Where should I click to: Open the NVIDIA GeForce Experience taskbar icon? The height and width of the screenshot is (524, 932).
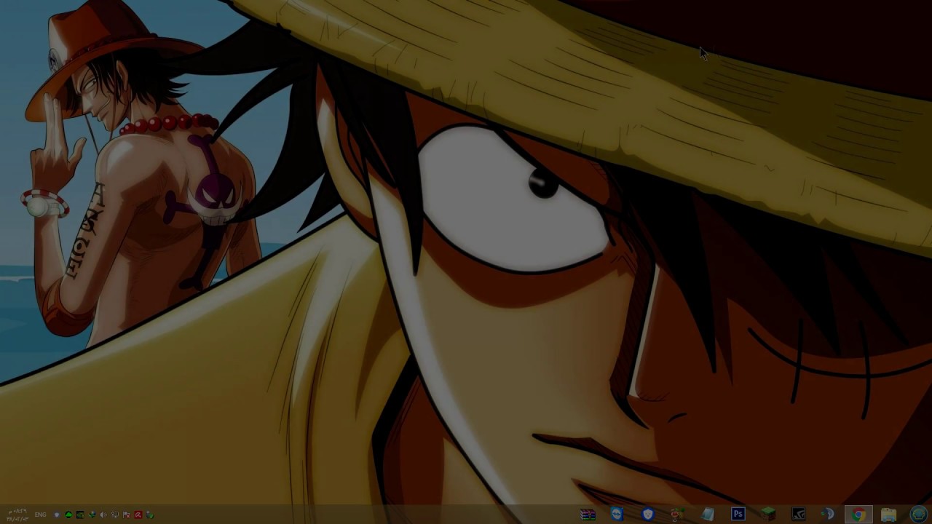point(798,515)
